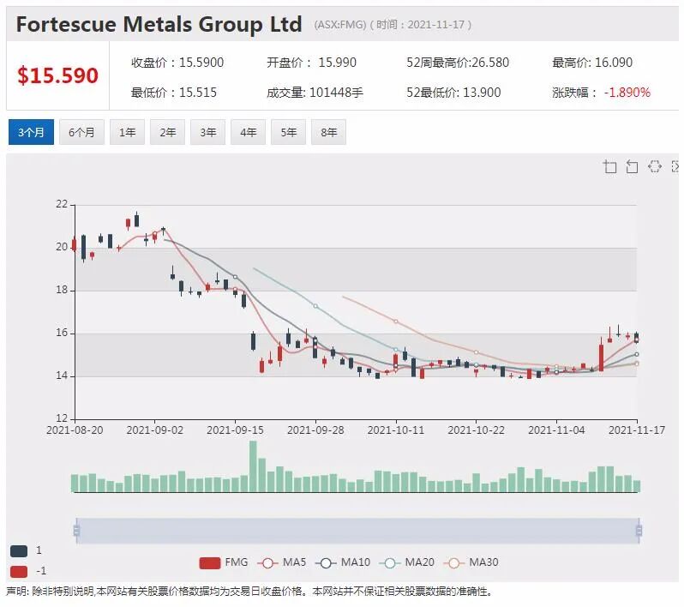Screen dimensions: 684x607
Task: Click the 涨跌幅 -1.890% value
Action: 627,93
